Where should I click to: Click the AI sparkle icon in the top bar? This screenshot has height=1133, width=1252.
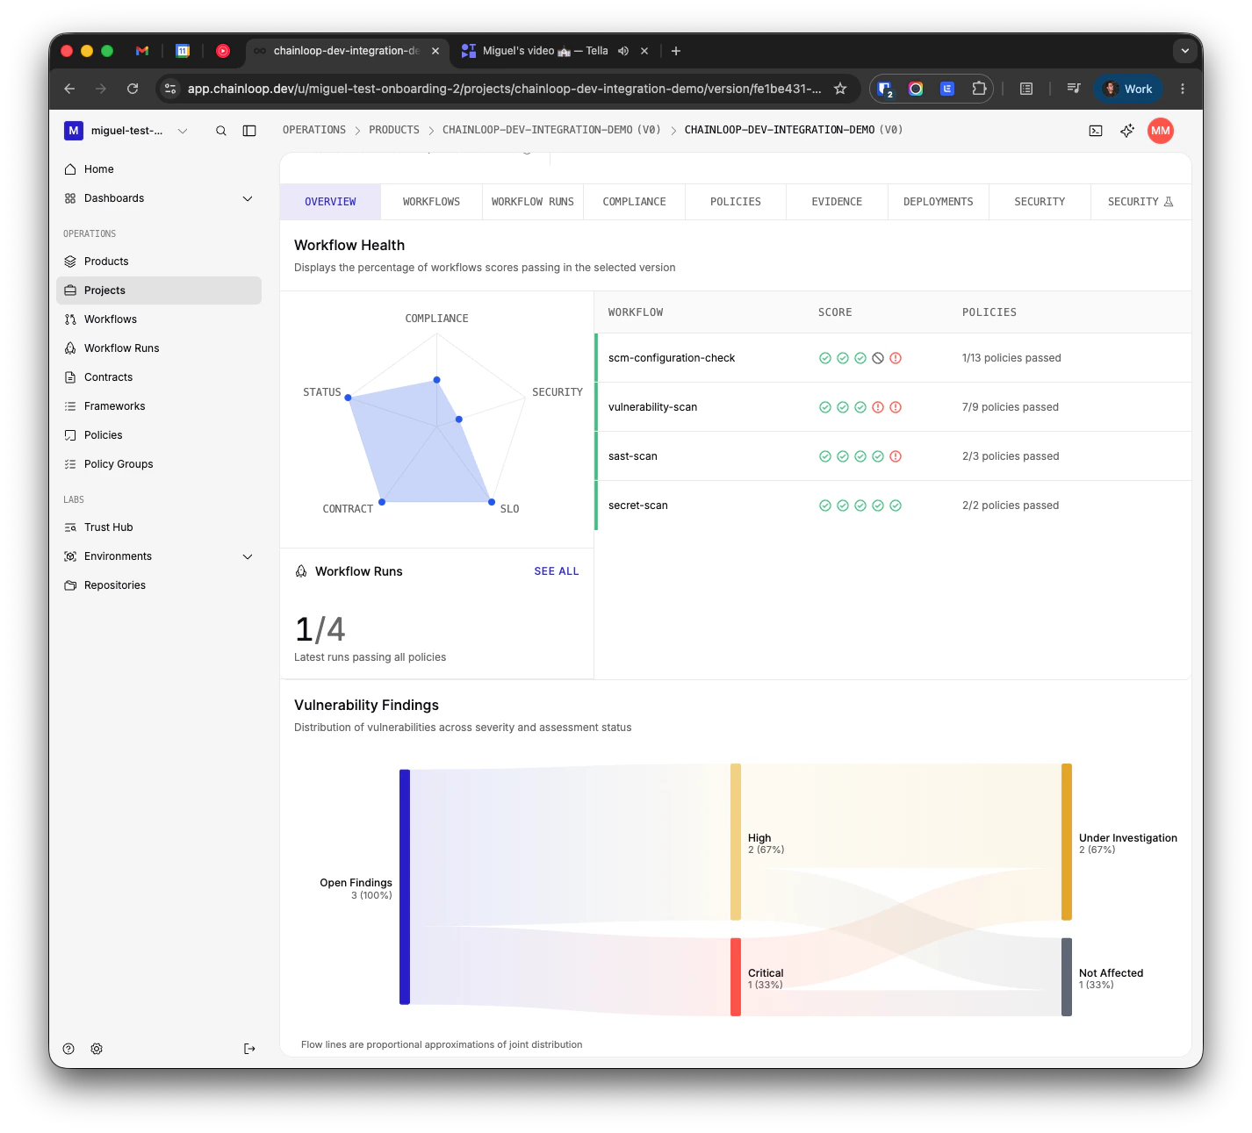(1127, 131)
